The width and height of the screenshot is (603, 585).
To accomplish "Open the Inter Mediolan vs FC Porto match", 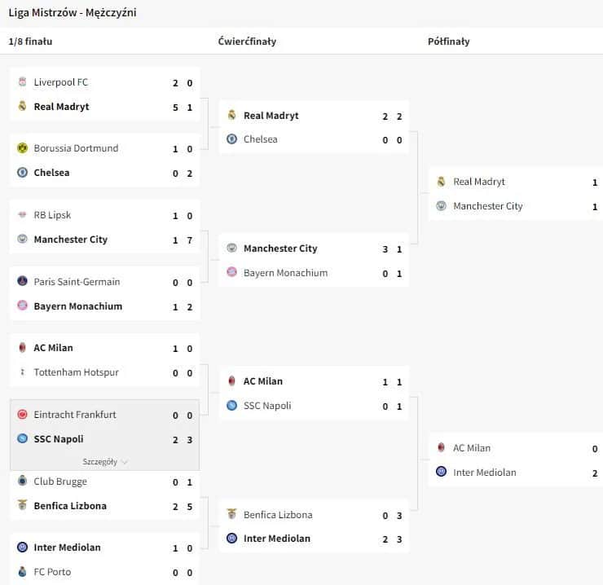I will 104,560.
